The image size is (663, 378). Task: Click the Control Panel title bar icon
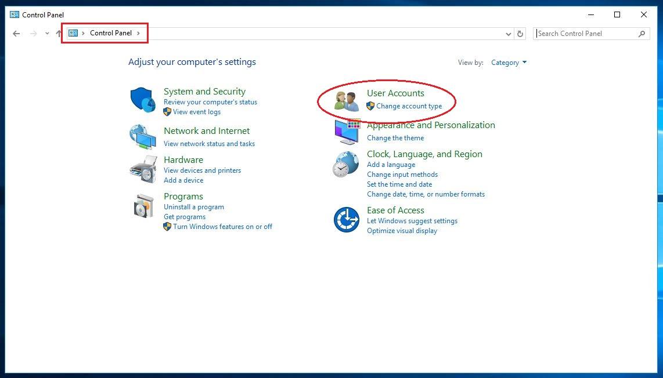point(15,14)
